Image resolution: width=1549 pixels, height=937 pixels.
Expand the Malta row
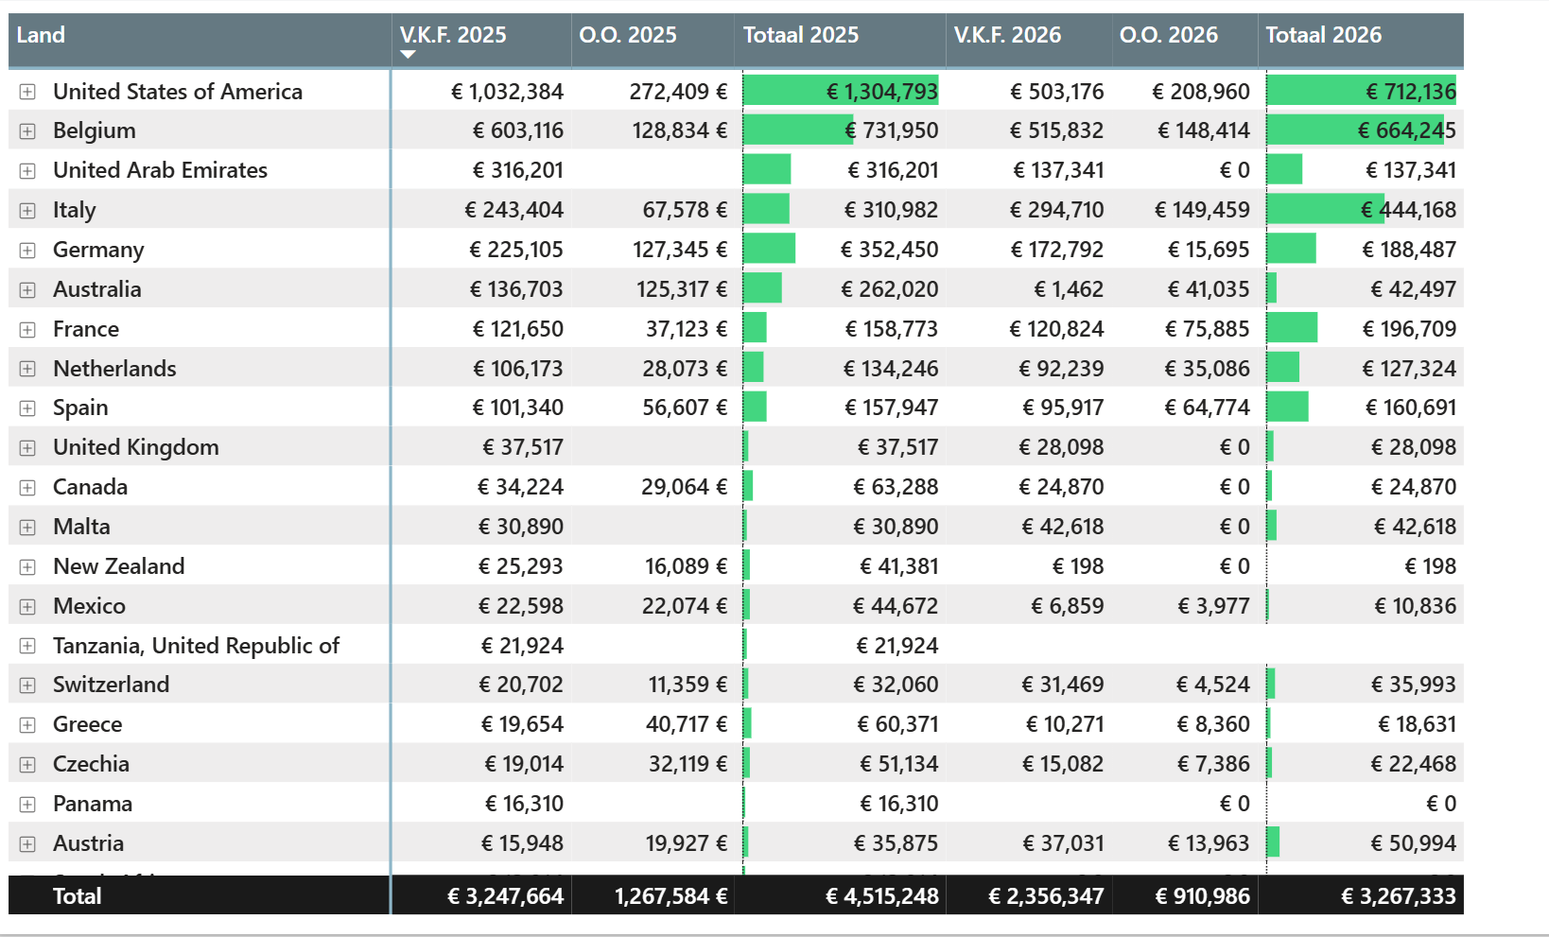(x=27, y=528)
